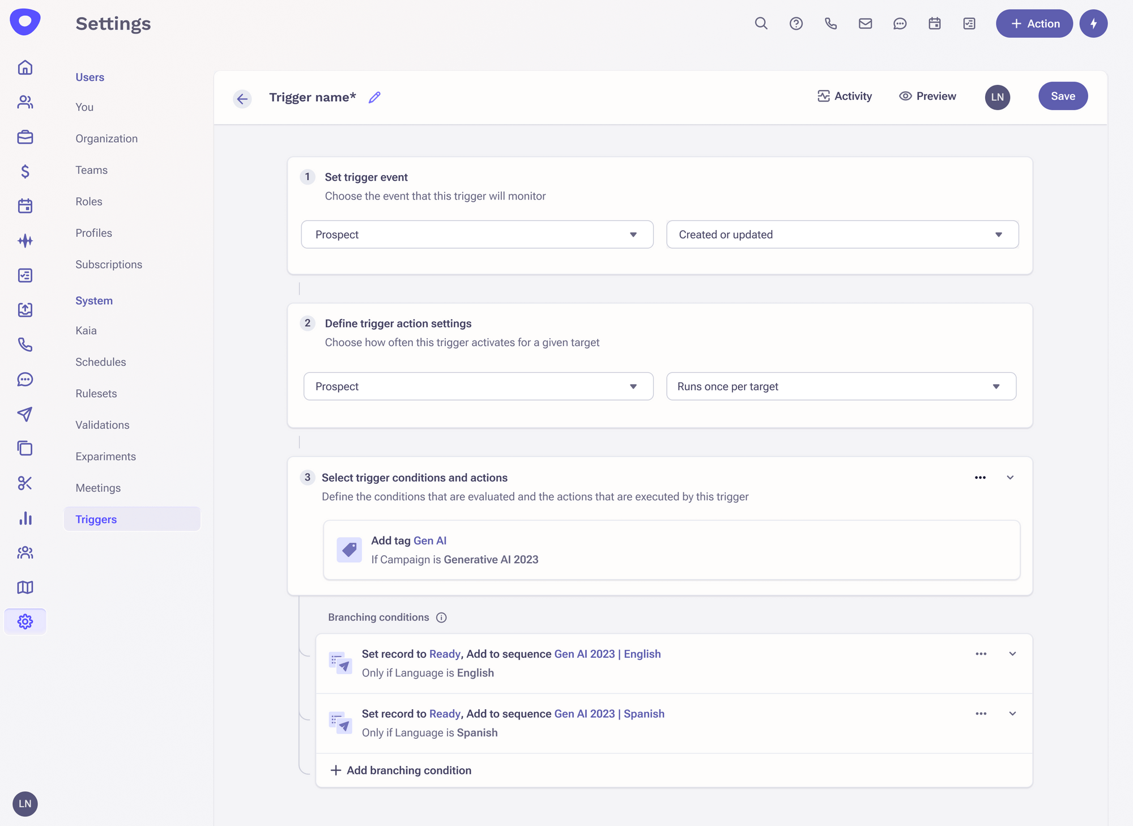Toggle Preview with the eye icon
The height and width of the screenshot is (826, 1133).
[x=927, y=96]
